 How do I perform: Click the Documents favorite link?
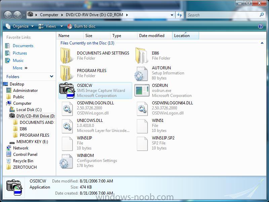23,46
